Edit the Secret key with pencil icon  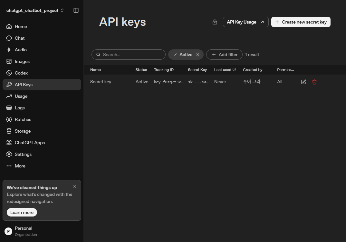coord(303,82)
